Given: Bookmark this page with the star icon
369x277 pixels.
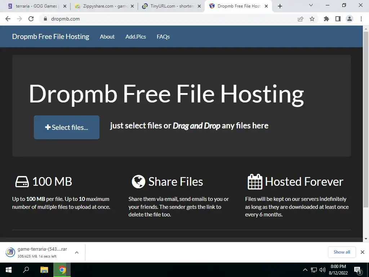Looking at the screenshot, I should coord(312,19).
